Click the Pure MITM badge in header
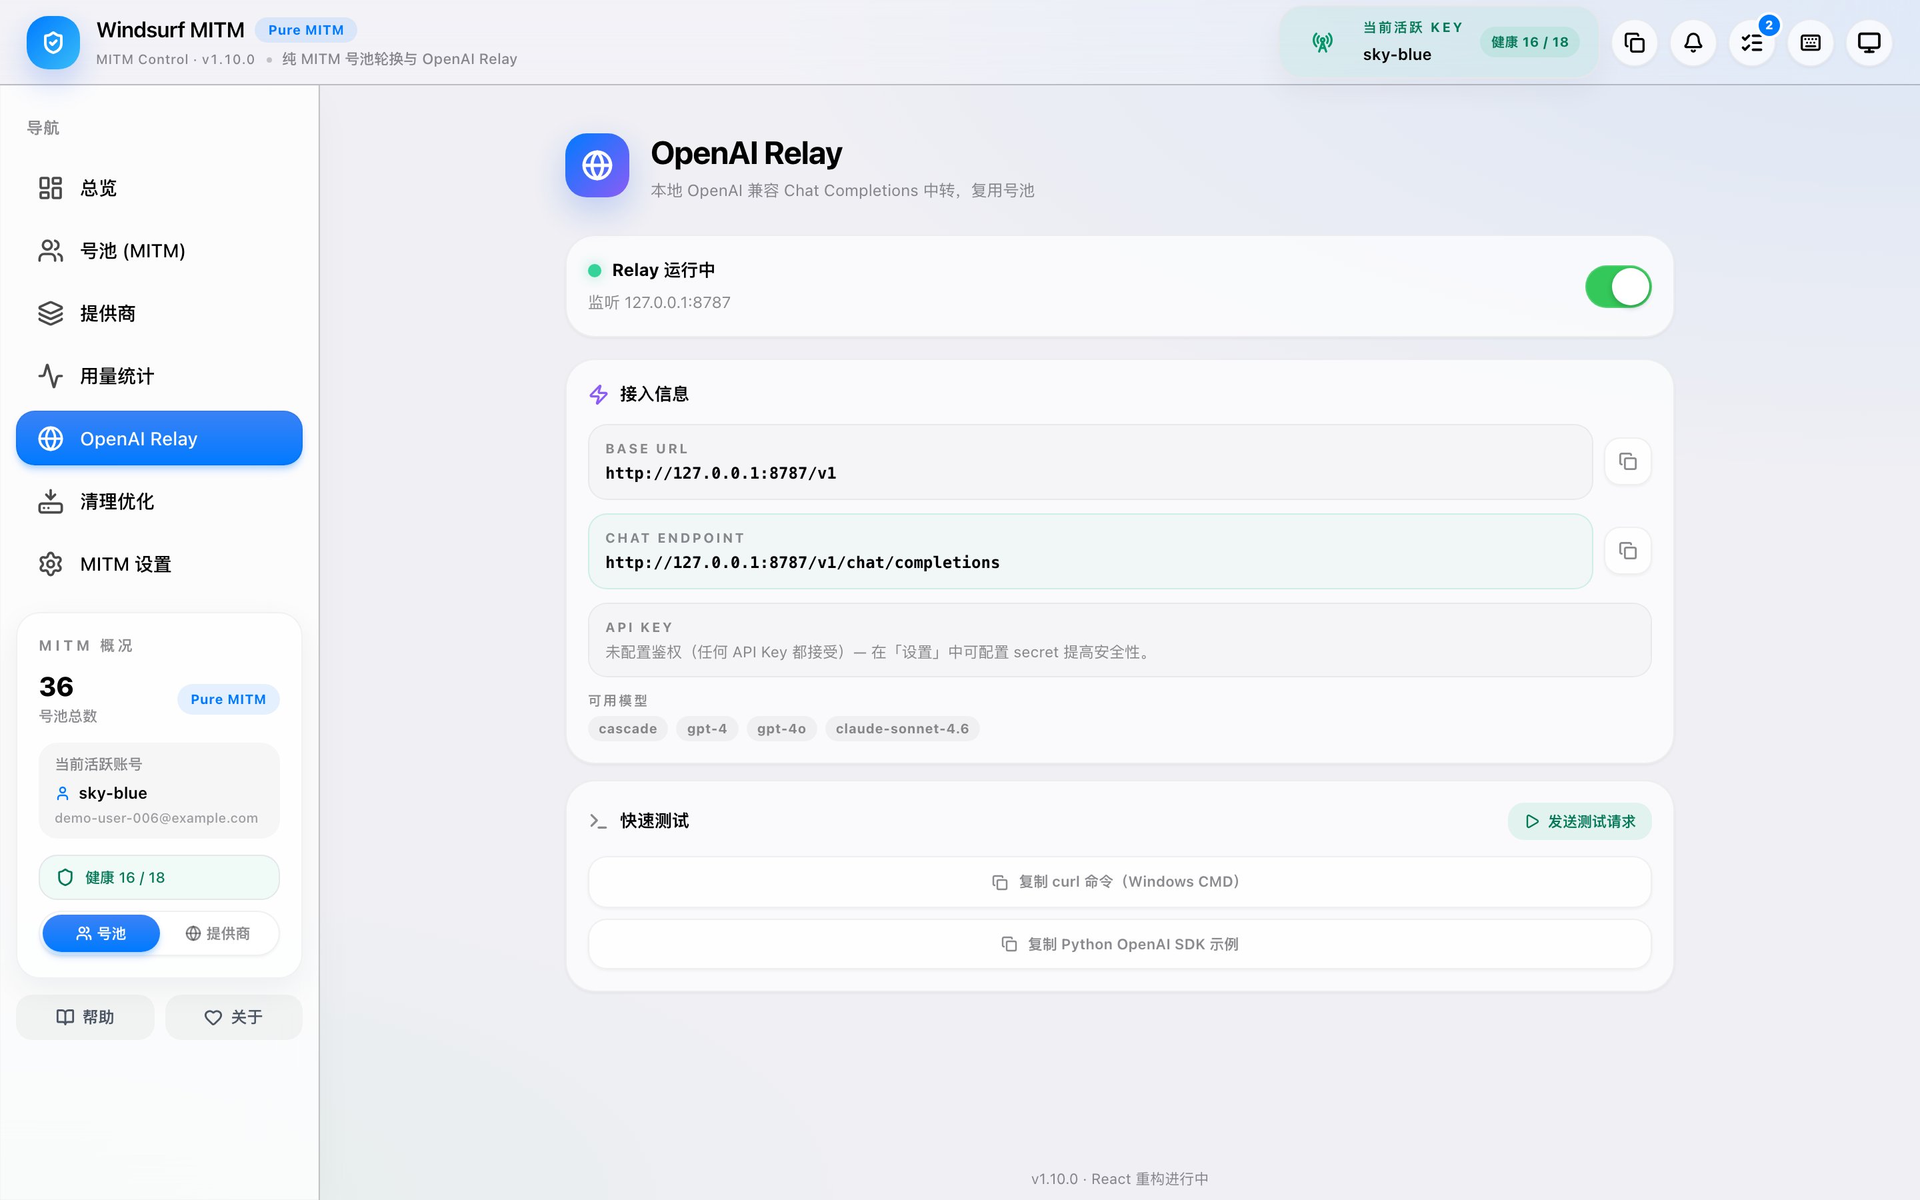The width and height of the screenshot is (1920, 1200). 306,30
